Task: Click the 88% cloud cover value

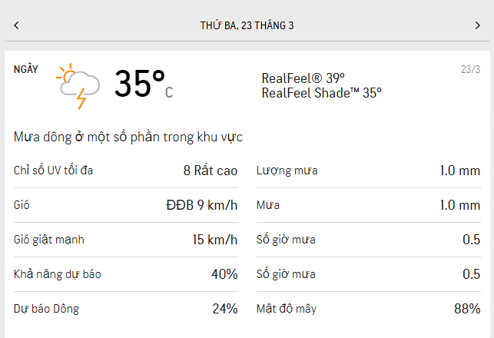Action: (467, 309)
